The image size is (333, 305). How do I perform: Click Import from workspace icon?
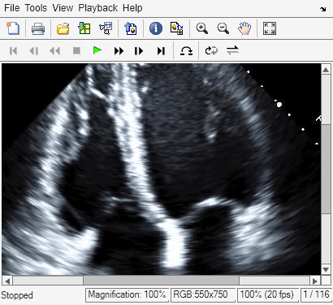84,28
